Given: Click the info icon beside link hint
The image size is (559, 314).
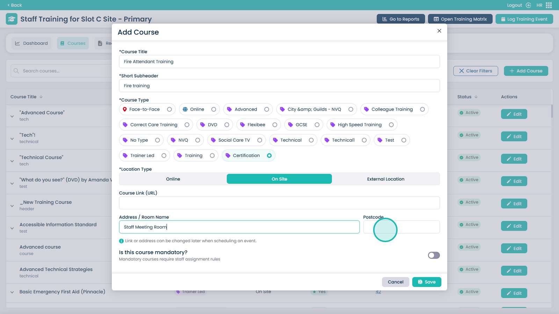Looking at the screenshot, I should coord(121,241).
